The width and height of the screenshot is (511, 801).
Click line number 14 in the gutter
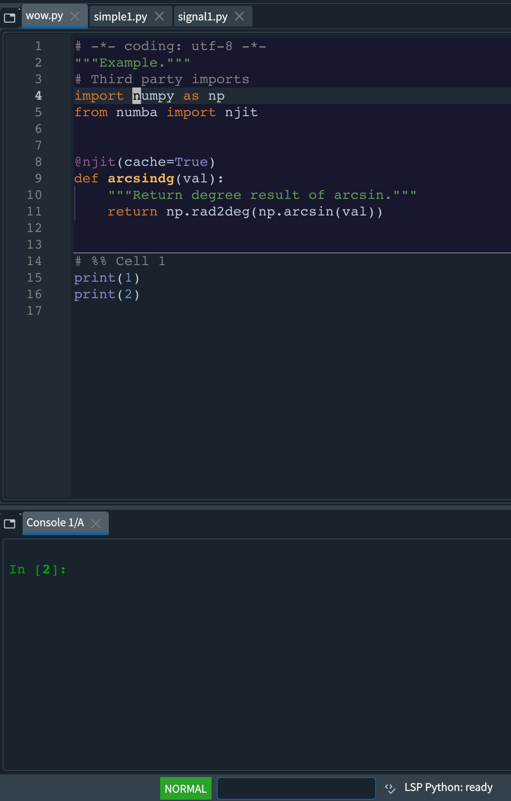coord(34,261)
